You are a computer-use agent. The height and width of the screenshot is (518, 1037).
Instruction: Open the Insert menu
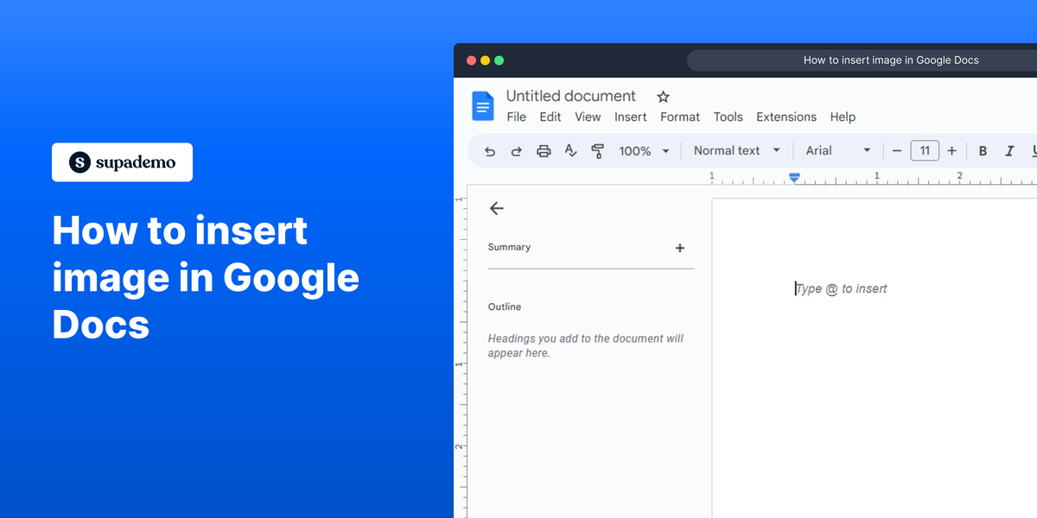point(630,117)
